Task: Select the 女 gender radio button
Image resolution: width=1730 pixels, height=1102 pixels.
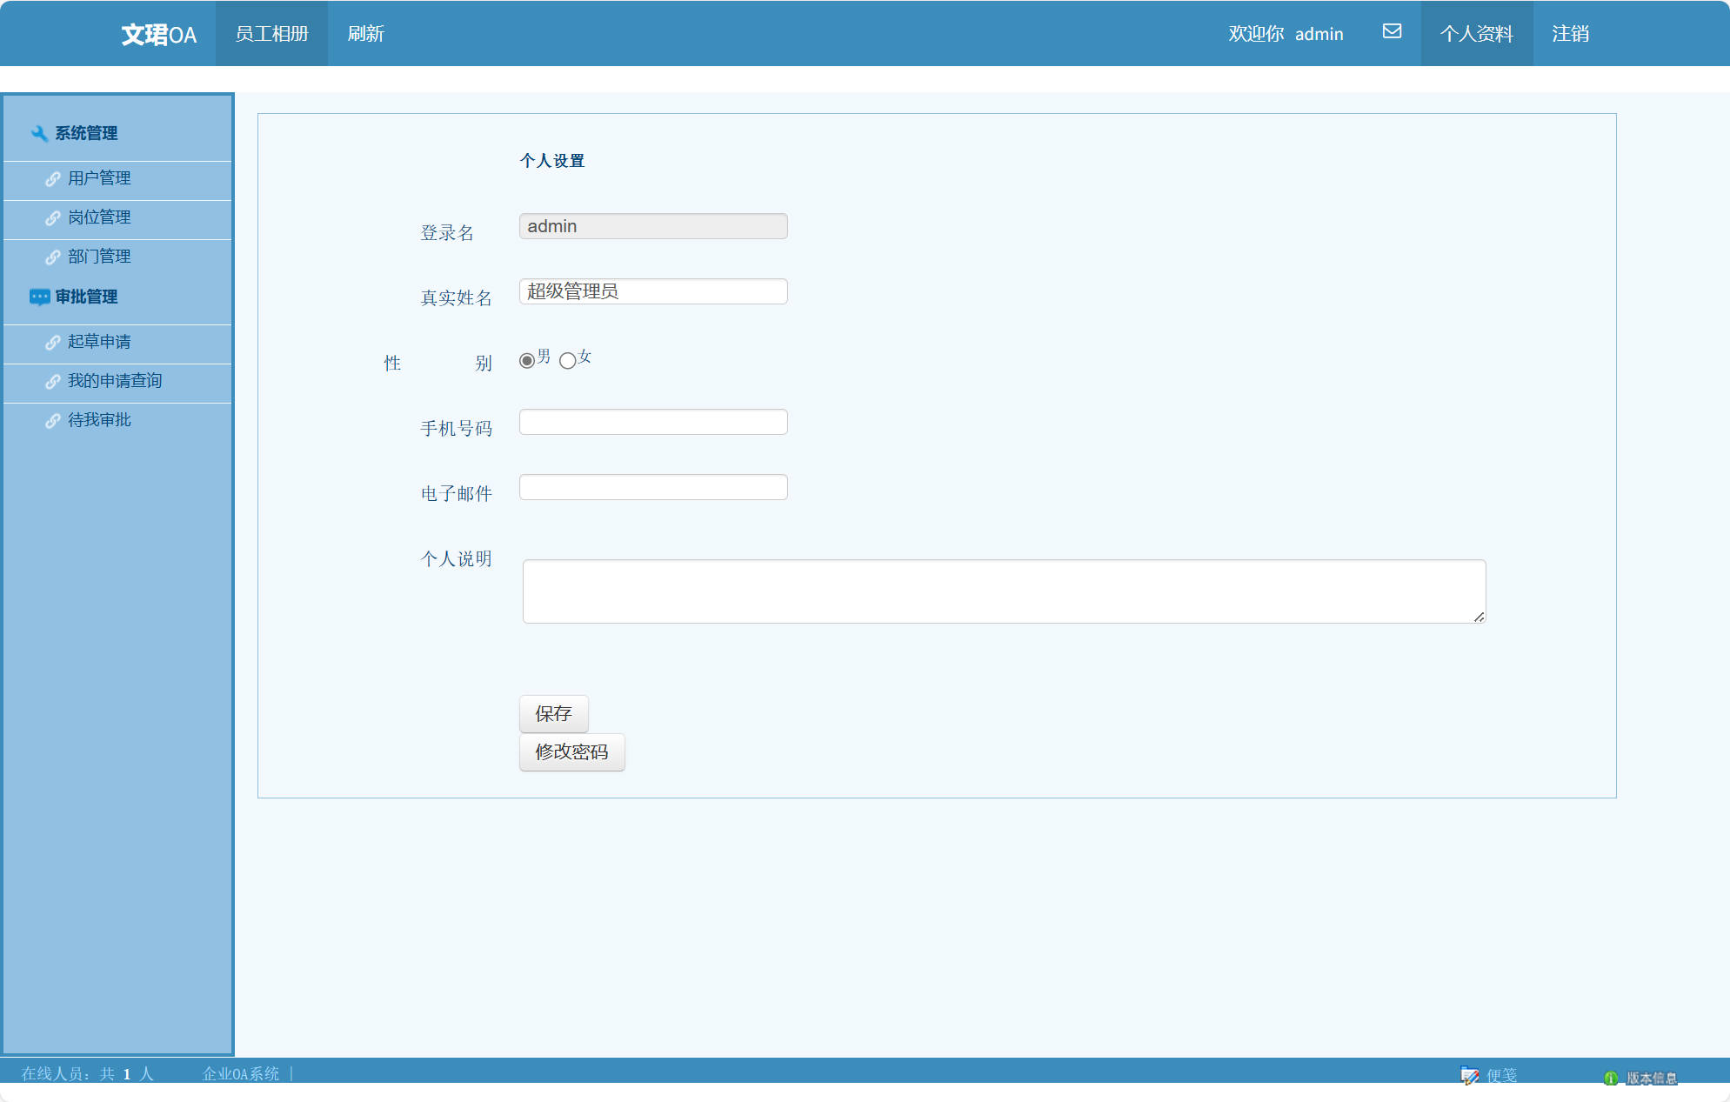Action: pyautogui.click(x=568, y=361)
